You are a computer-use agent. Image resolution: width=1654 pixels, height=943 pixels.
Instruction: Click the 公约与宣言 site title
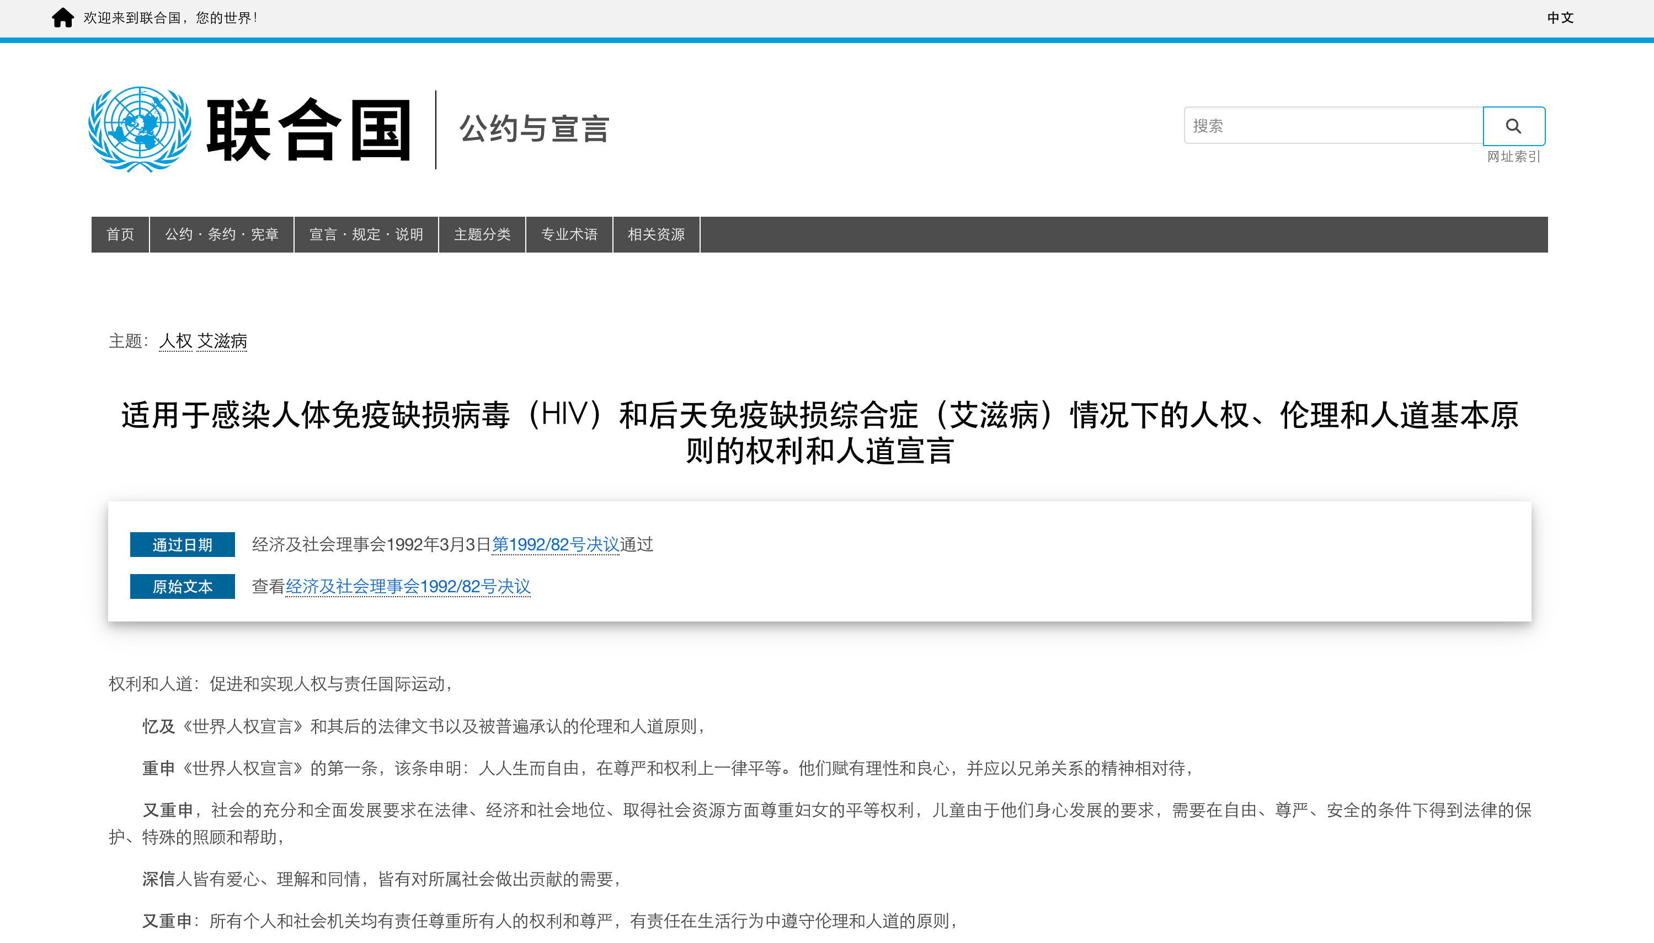click(535, 129)
